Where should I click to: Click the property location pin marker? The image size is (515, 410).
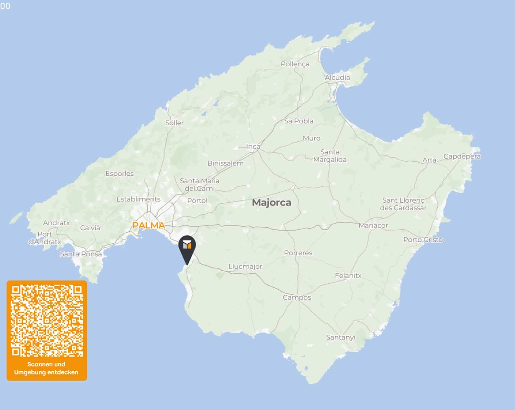pos(187,250)
